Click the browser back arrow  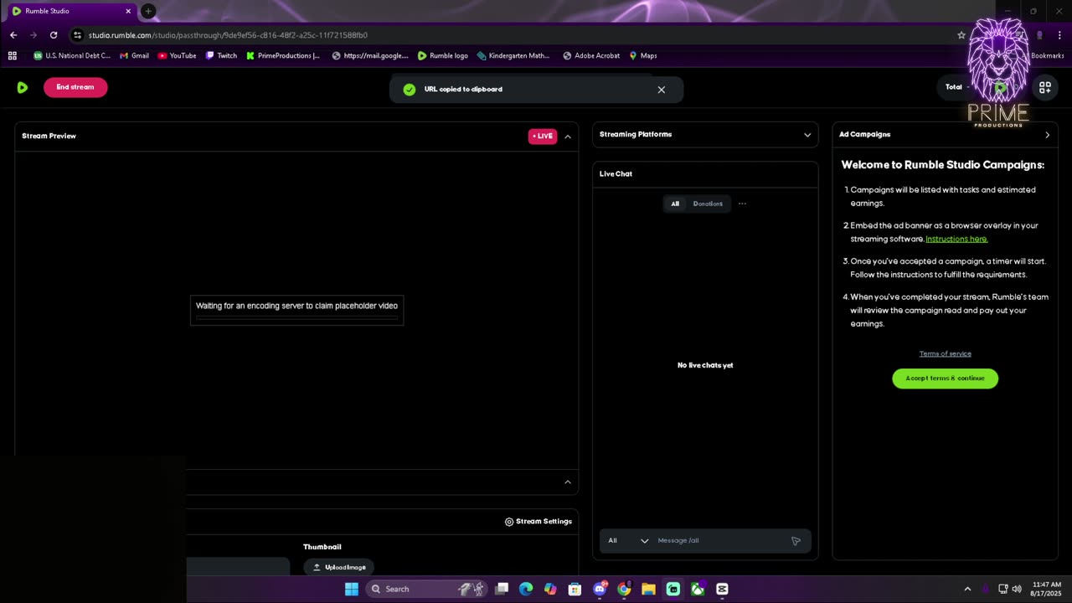pos(13,35)
